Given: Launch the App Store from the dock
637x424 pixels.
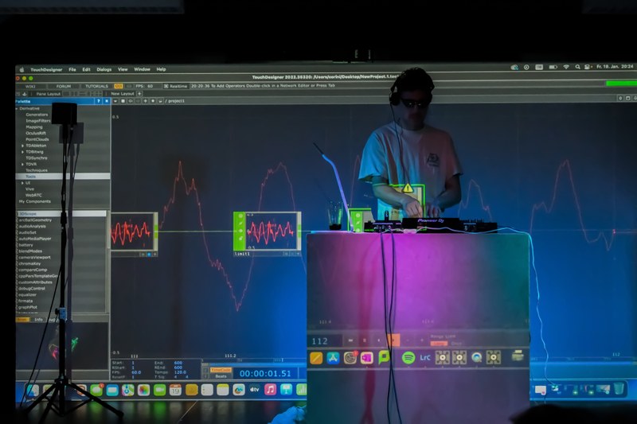Looking at the screenshot, I should [x=333, y=358].
